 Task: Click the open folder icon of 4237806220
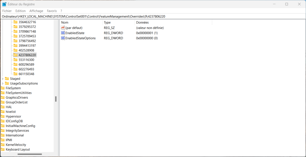pyautogui.click(x=15, y=55)
